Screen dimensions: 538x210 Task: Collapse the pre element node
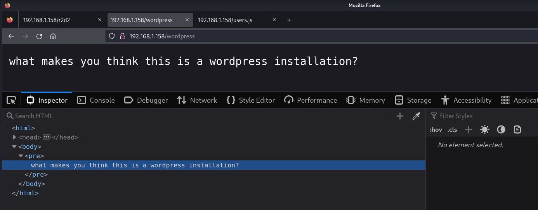[21, 156]
